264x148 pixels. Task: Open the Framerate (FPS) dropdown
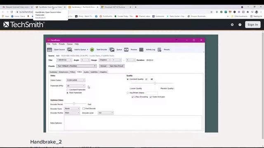click(75, 86)
